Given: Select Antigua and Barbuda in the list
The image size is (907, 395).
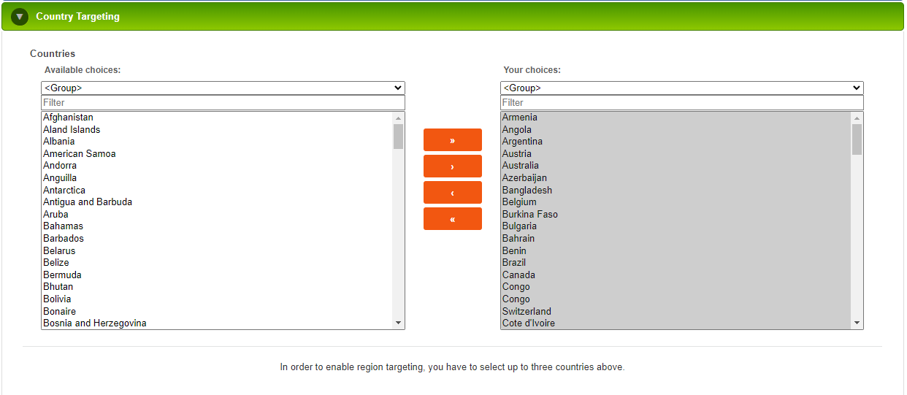Looking at the screenshot, I should (x=217, y=202).
